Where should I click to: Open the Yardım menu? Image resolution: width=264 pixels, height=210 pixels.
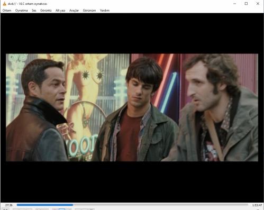click(105, 11)
